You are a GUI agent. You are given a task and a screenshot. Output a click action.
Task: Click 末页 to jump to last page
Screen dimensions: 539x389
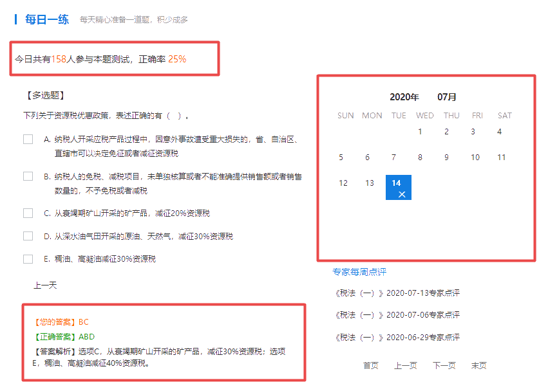click(478, 365)
